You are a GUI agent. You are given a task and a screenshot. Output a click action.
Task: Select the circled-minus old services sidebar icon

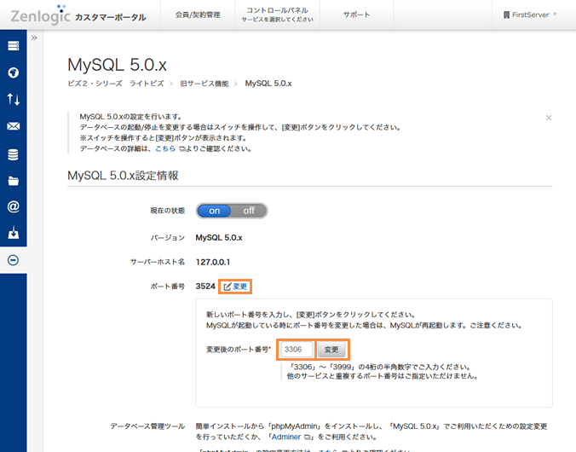(x=14, y=260)
